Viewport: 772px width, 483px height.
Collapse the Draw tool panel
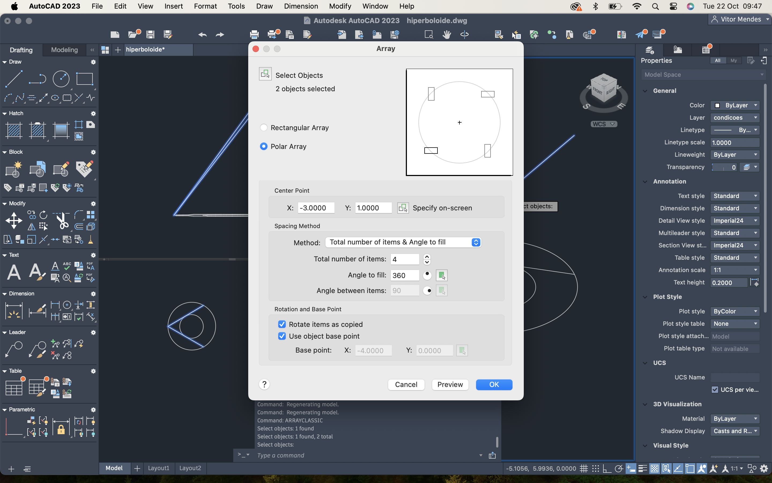(x=5, y=62)
